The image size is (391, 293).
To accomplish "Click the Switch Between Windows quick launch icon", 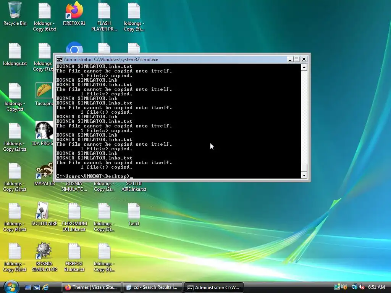I will click(37, 287).
